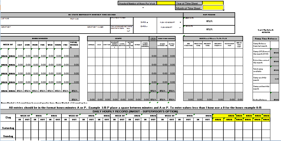Image resolution: width=281 pixels, height=141 pixels.
Task: Select the HOLIDAY PAY column header
Action: click(229, 45)
